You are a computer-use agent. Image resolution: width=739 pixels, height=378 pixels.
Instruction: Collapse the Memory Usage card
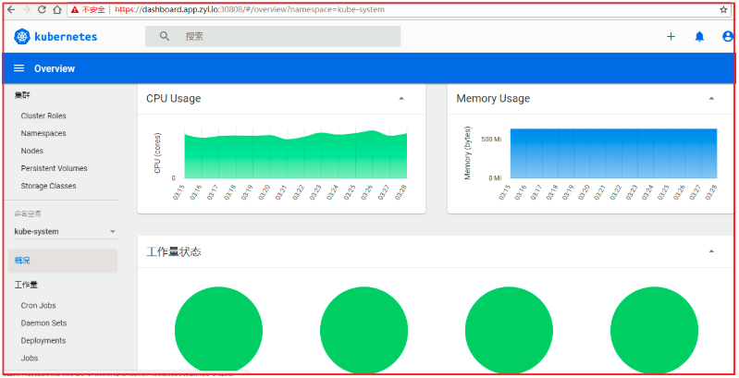pos(711,98)
